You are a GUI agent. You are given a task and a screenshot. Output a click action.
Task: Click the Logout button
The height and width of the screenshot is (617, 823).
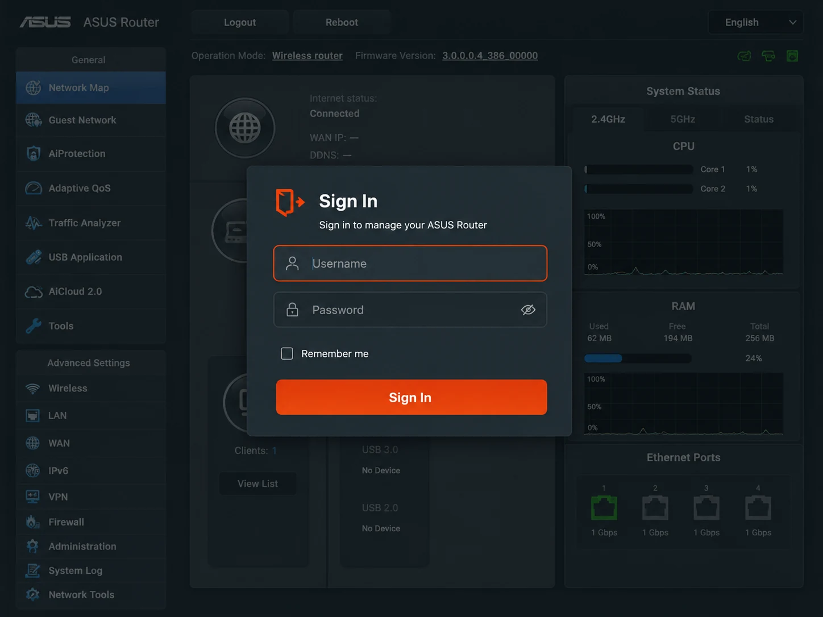[x=240, y=22]
